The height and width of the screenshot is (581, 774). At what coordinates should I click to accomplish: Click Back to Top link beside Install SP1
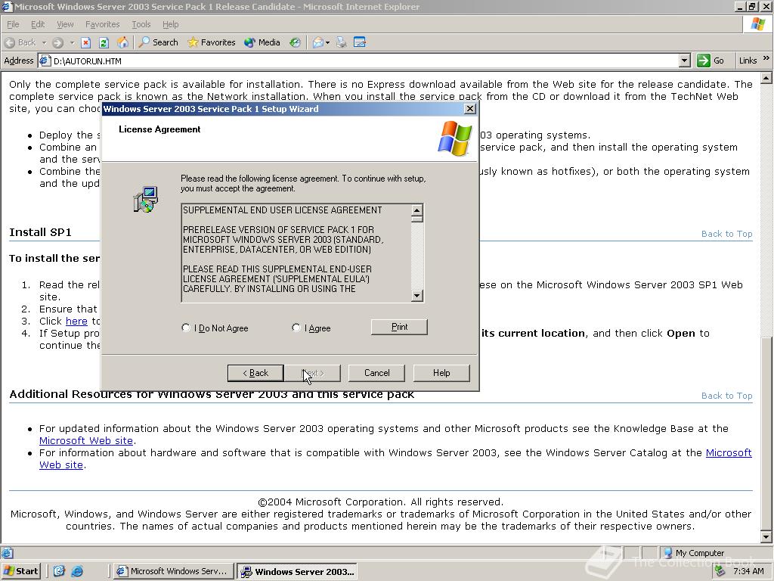(726, 234)
